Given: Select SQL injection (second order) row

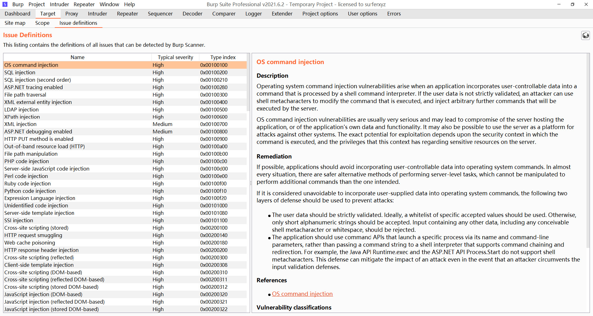Looking at the screenshot, I should (125, 80).
